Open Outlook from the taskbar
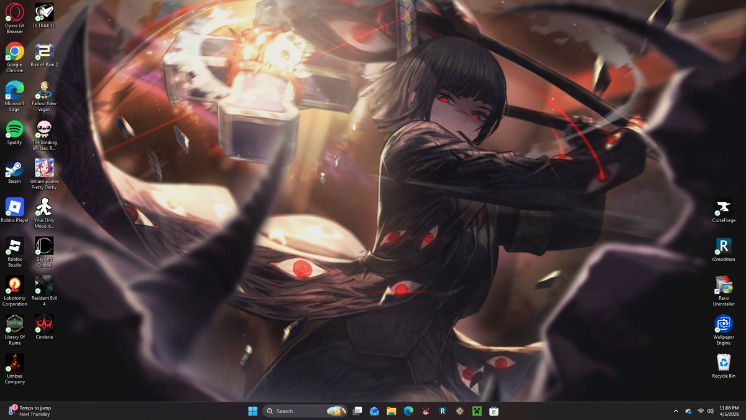The width and height of the screenshot is (746, 420). tap(374, 411)
